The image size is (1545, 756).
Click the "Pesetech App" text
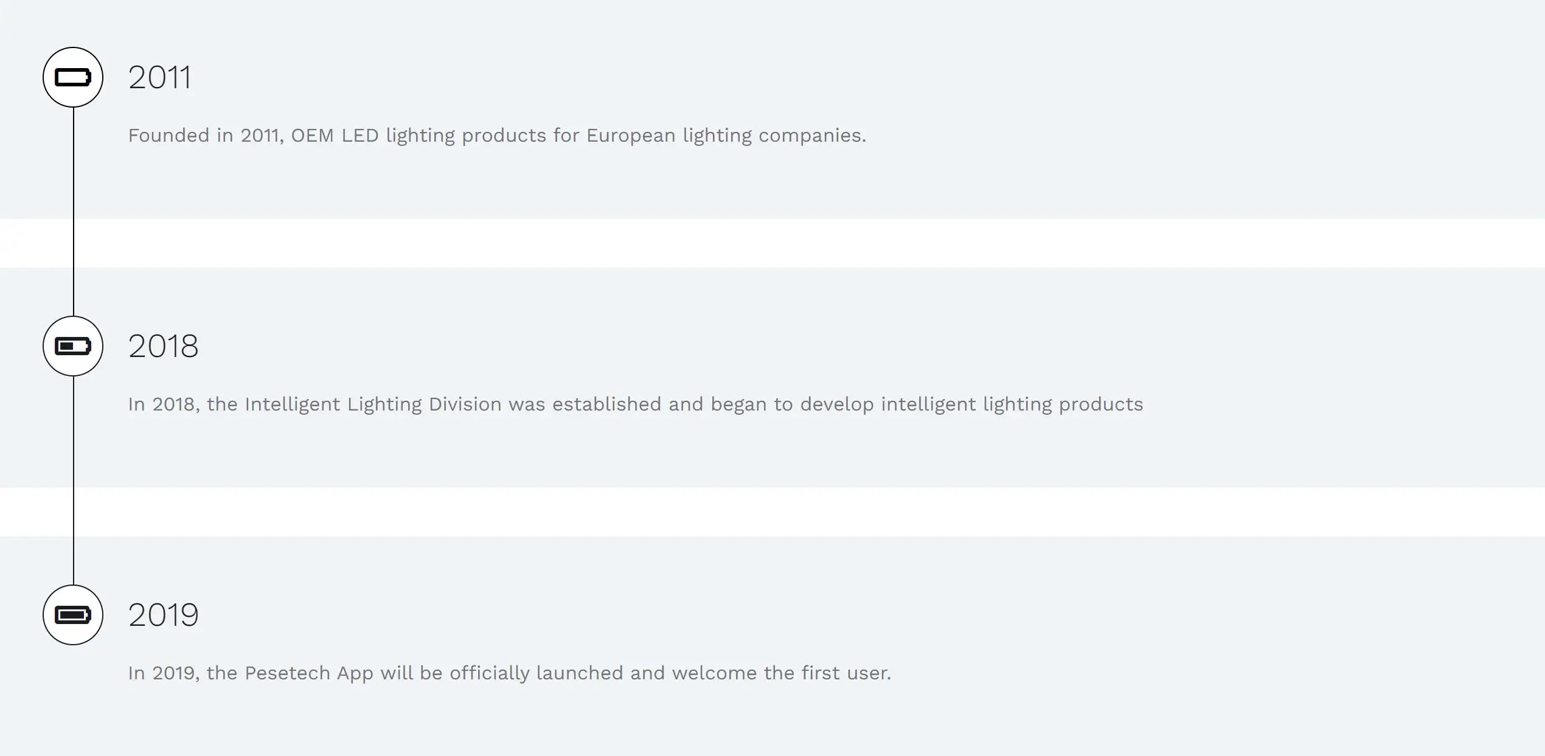(x=308, y=673)
